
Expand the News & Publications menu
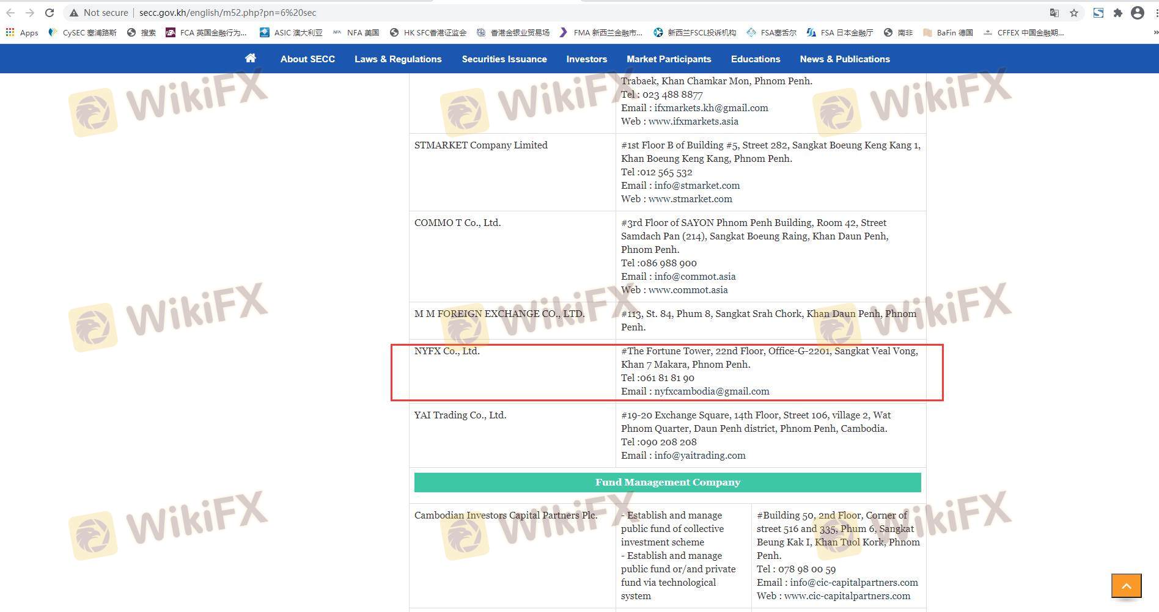point(845,59)
